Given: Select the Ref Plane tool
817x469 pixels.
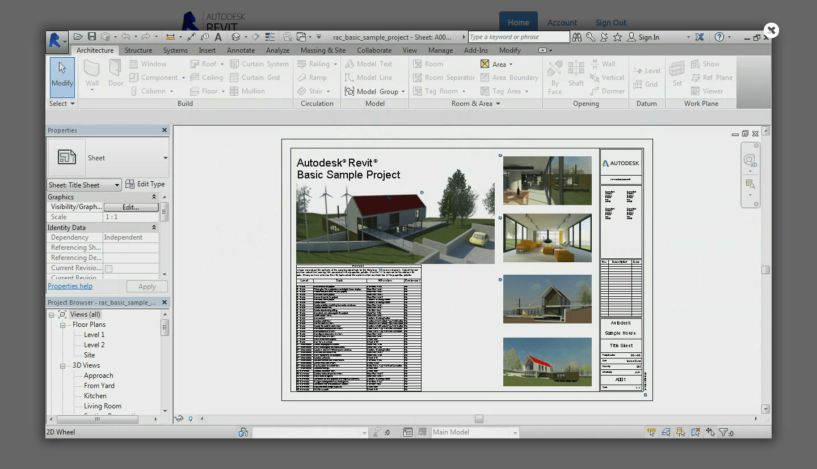Looking at the screenshot, I should pos(712,78).
